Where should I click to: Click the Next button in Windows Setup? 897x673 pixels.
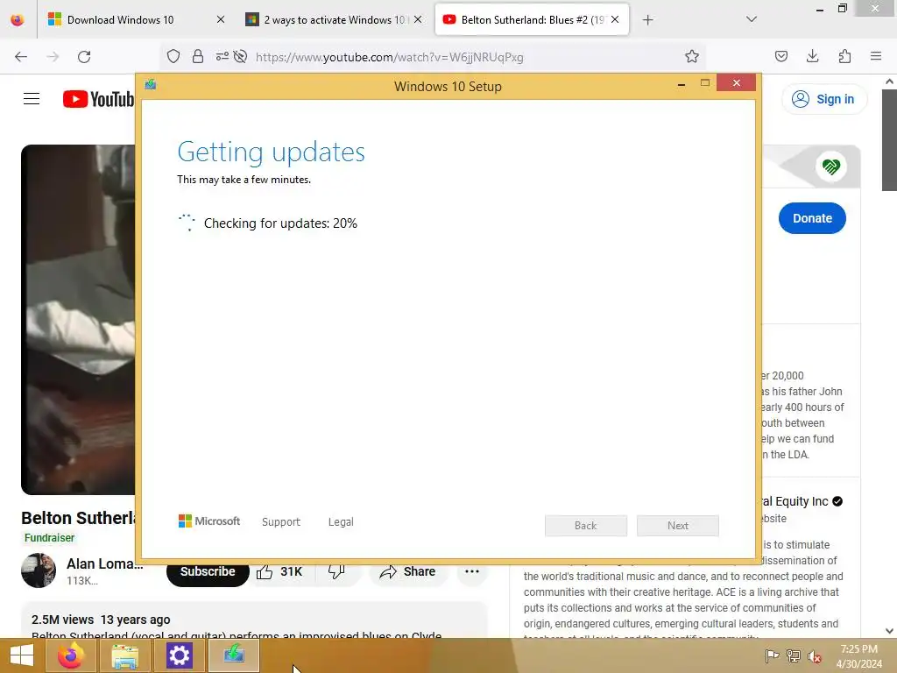click(678, 526)
